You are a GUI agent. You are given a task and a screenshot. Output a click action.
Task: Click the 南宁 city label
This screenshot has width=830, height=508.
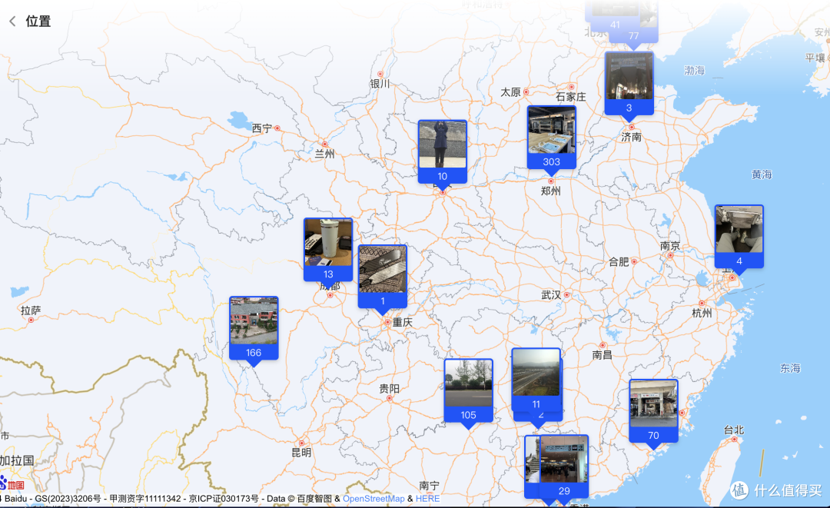tap(429, 485)
